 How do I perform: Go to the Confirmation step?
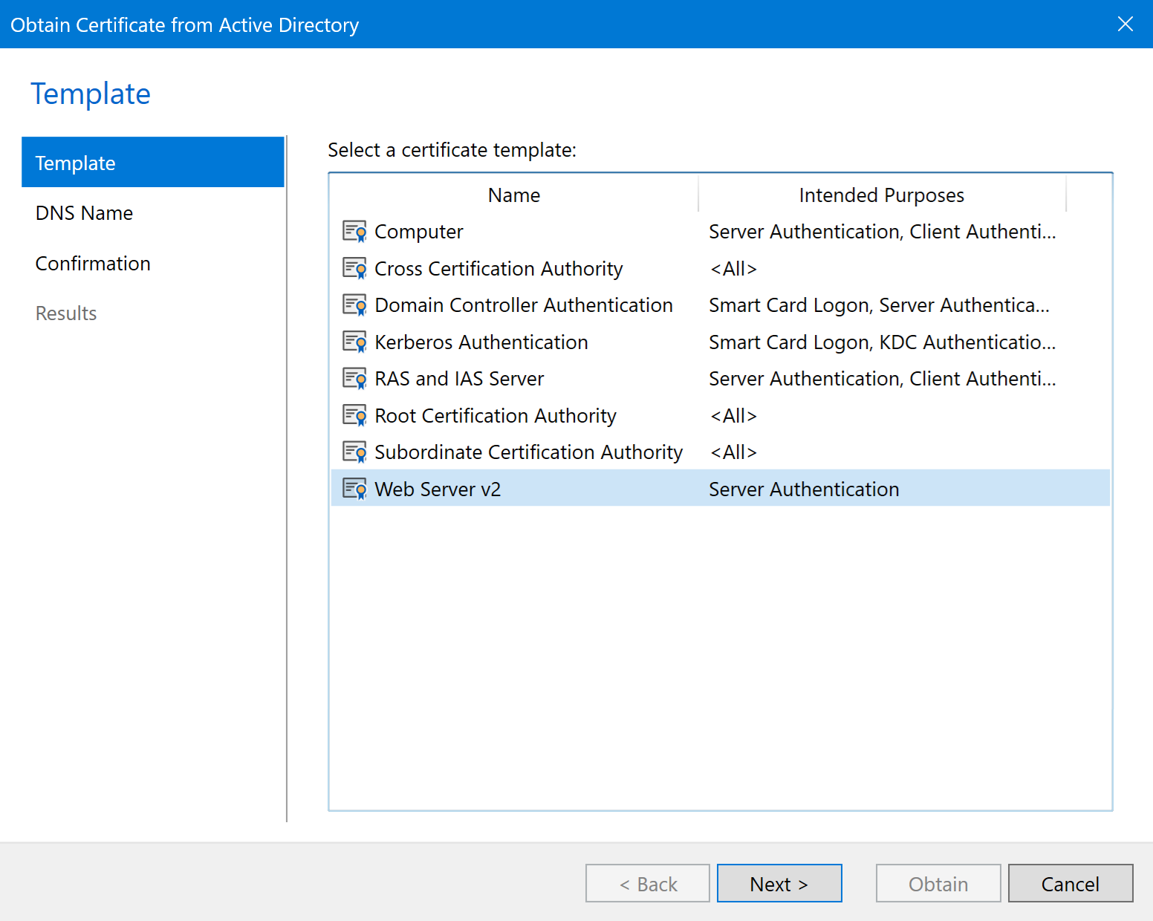[93, 264]
